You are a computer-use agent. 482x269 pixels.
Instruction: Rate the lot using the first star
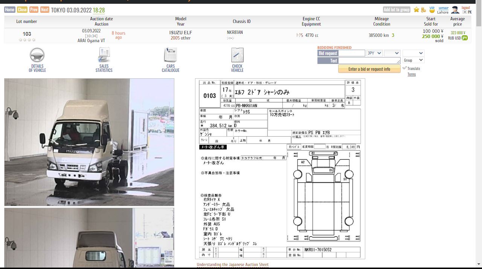click(x=20, y=40)
